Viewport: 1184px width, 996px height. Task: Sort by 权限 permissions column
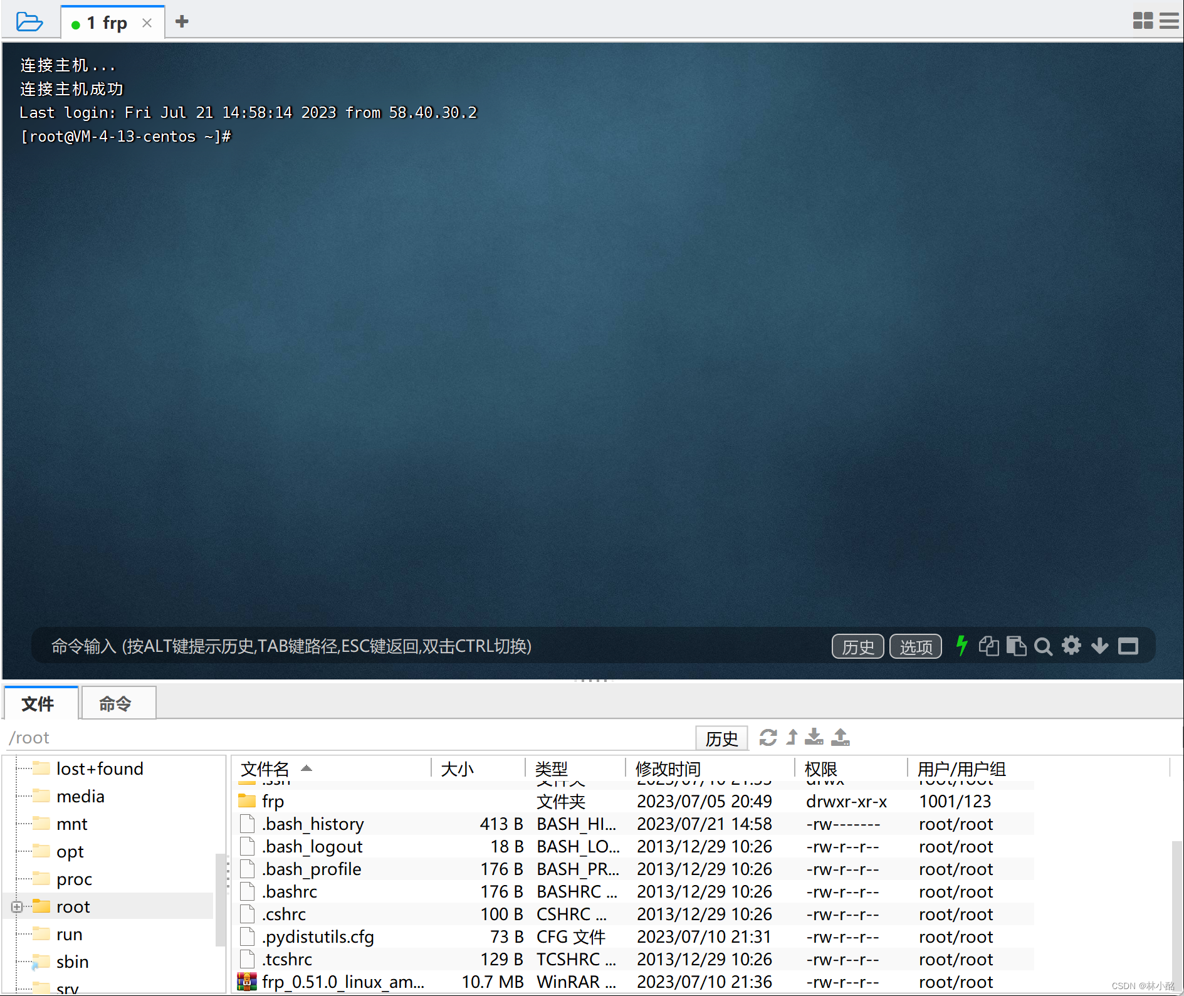pyautogui.click(x=851, y=768)
